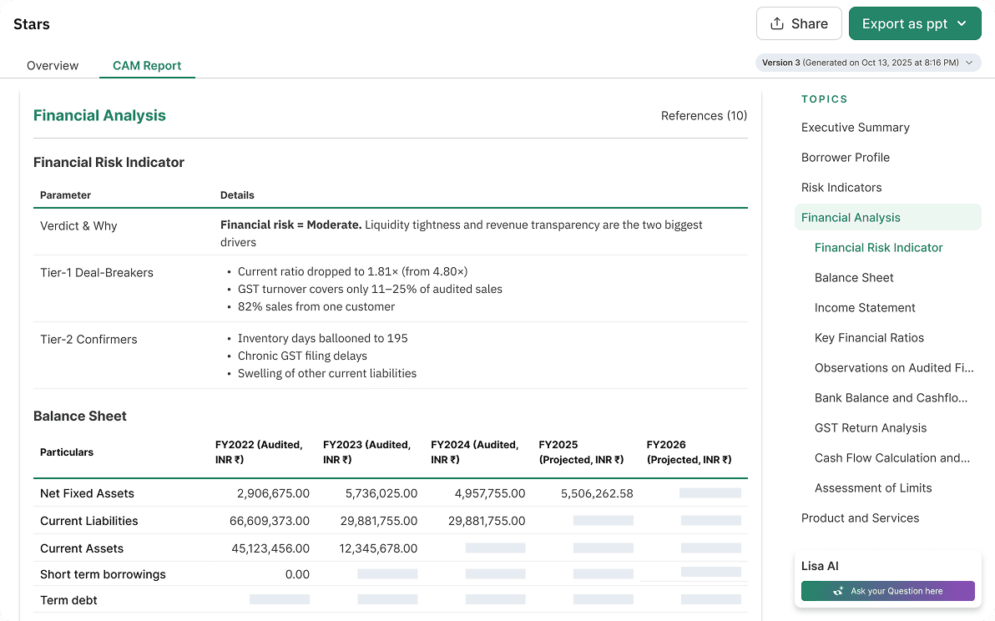Switch to the Overview tab
This screenshot has width=995, height=621.
click(53, 65)
